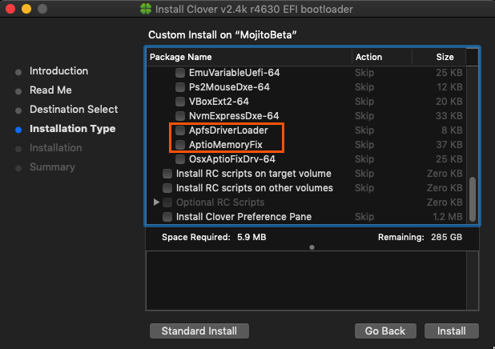Click the Ps2MouseDxe-64 package name

229,87
